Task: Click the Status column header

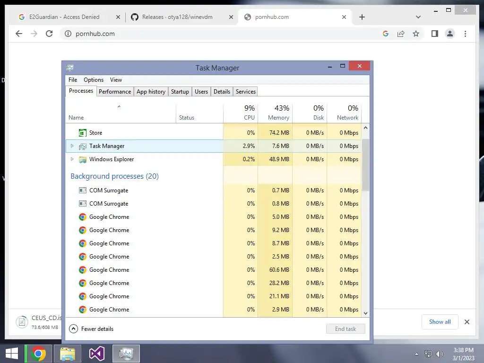Action: [x=199, y=112]
